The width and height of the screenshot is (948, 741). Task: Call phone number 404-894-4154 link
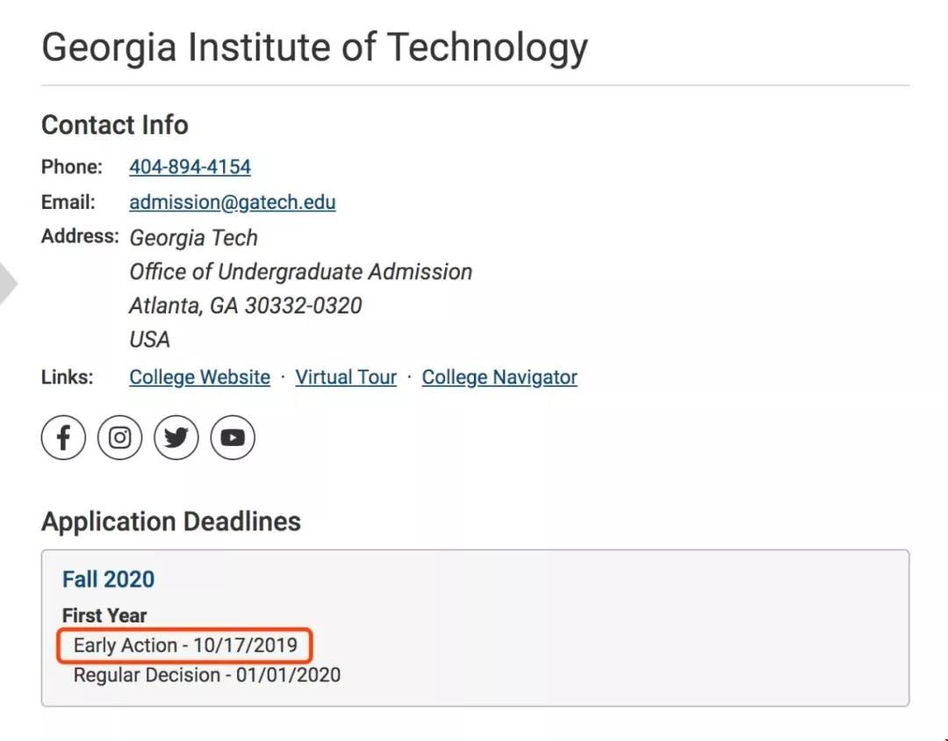pyautogui.click(x=190, y=166)
